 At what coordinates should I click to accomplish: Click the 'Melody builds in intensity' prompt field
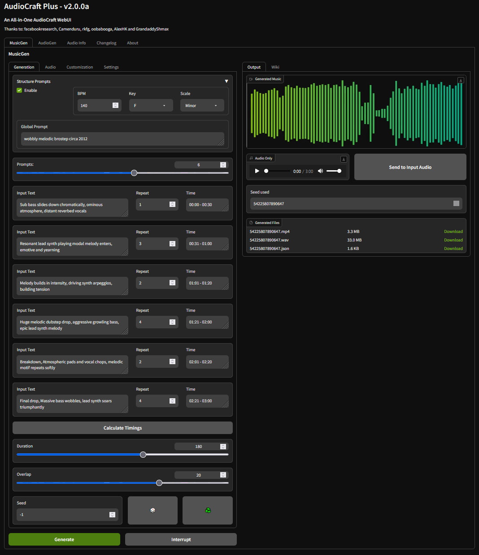(x=72, y=286)
